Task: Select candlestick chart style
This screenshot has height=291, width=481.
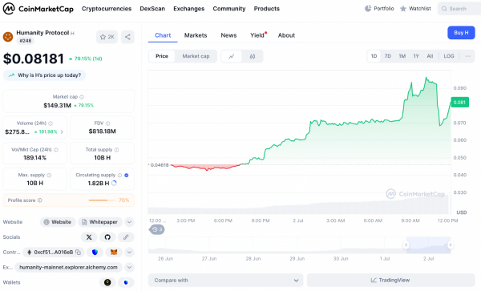Action: pos(253,56)
